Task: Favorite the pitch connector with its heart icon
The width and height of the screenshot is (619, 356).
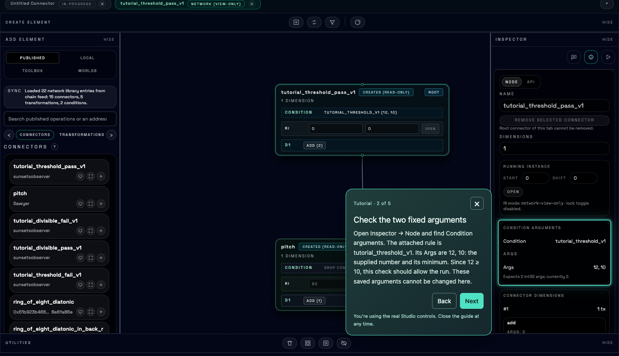Action: [80, 204]
